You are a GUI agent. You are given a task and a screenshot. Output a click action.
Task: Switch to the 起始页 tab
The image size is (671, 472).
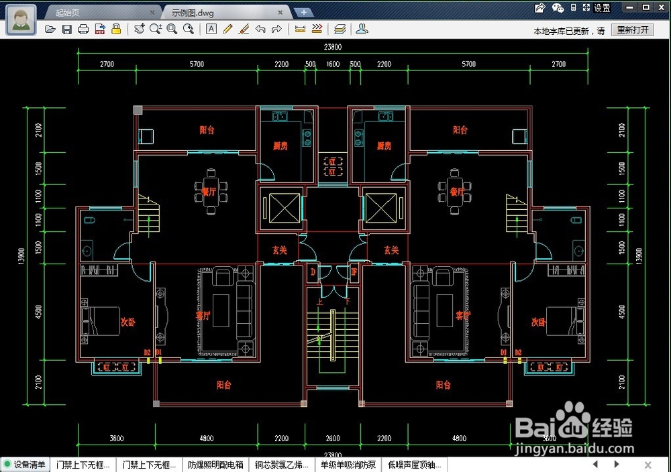pos(68,13)
